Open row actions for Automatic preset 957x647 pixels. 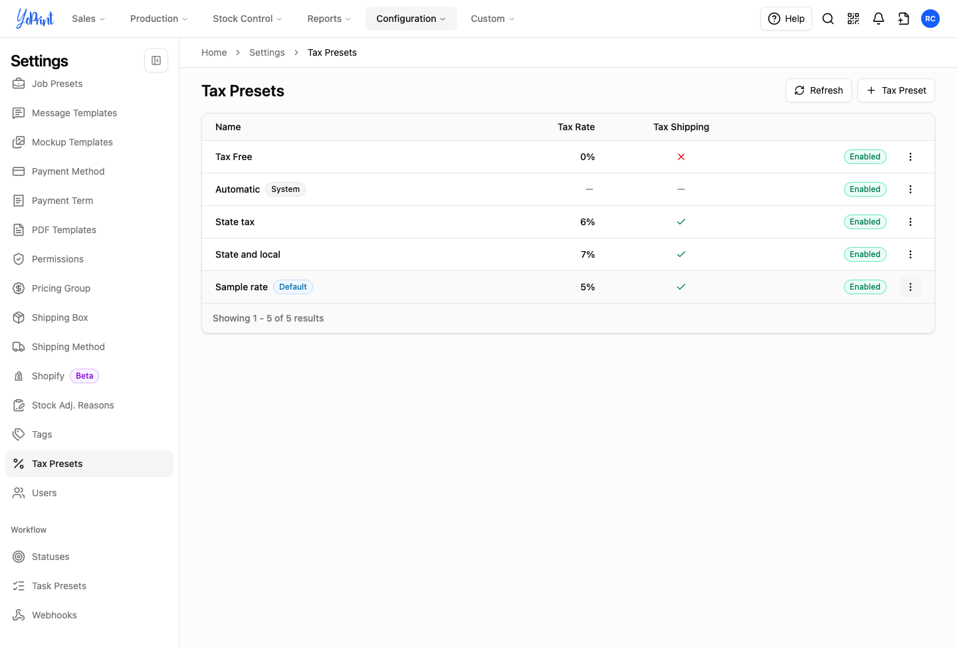tap(910, 189)
